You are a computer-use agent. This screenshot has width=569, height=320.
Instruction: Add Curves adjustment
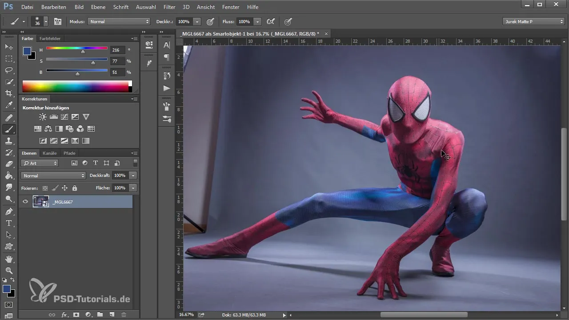tap(64, 117)
